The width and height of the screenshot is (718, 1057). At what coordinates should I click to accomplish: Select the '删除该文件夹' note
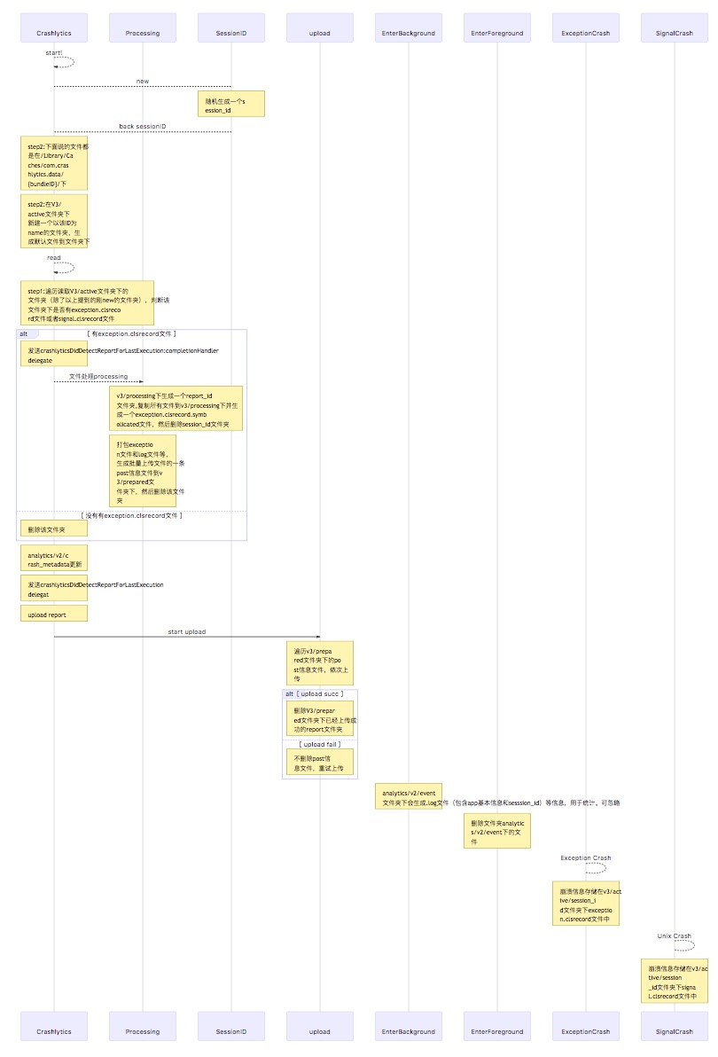pyautogui.click(x=54, y=529)
